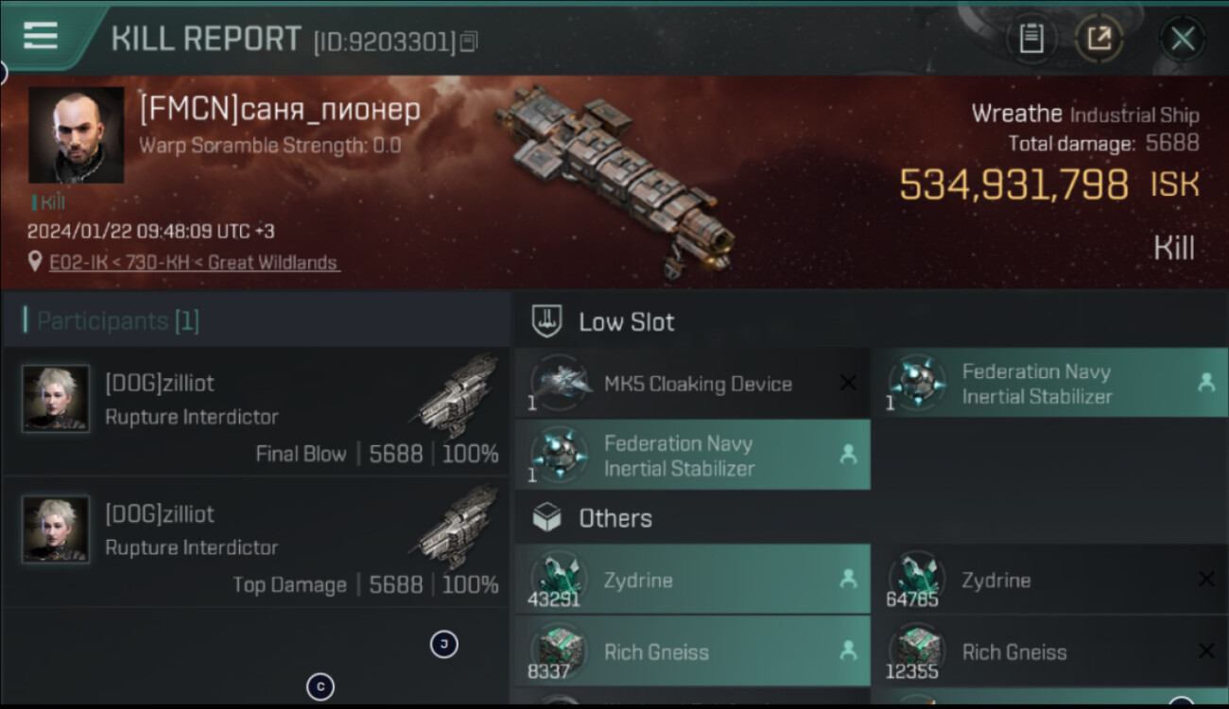The width and height of the screenshot is (1229, 709).
Task: Open the E02-IK location link
Action: (194, 263)
